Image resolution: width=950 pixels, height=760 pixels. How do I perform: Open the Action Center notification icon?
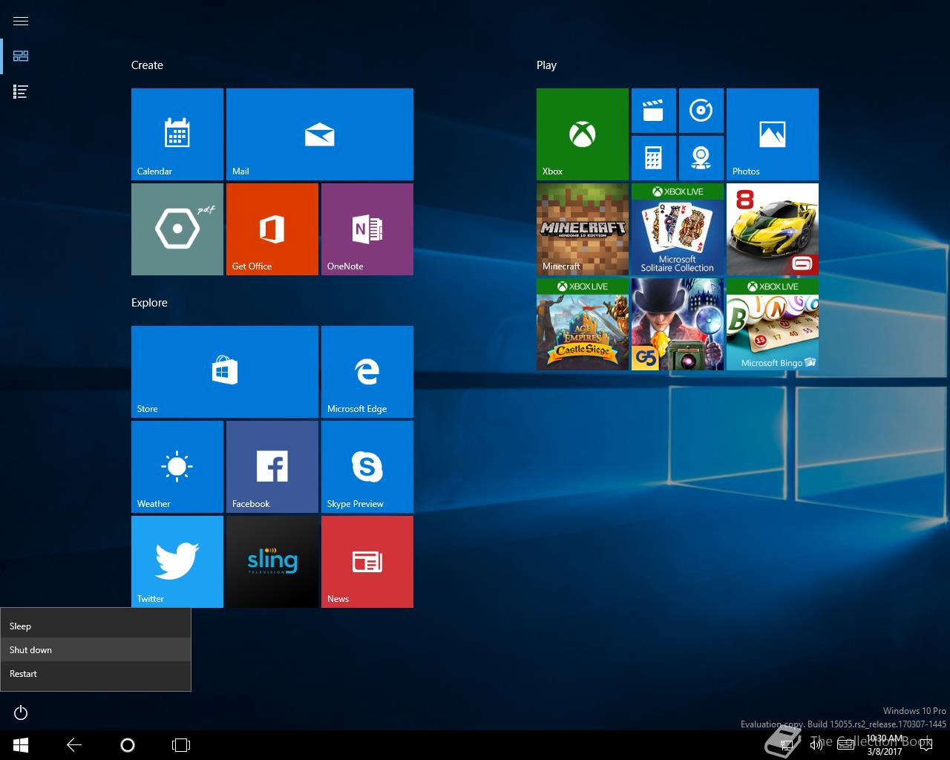(x=925, y=745)
